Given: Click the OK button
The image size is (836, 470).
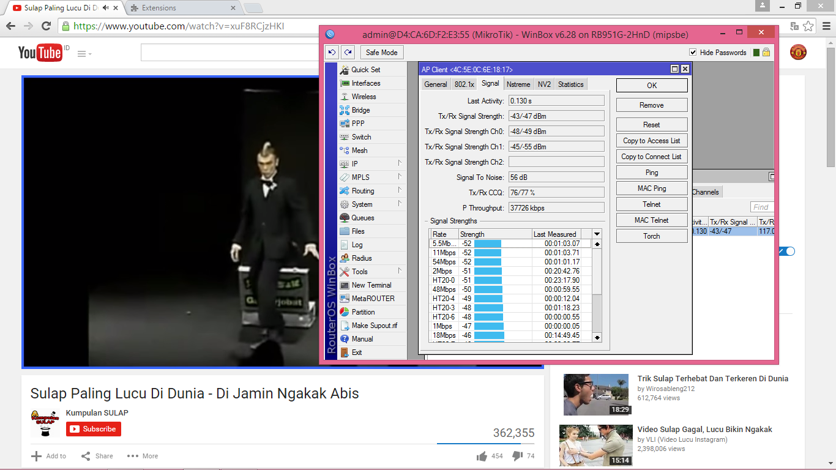Looking at the screenshot, I should (x=652, y=86).
